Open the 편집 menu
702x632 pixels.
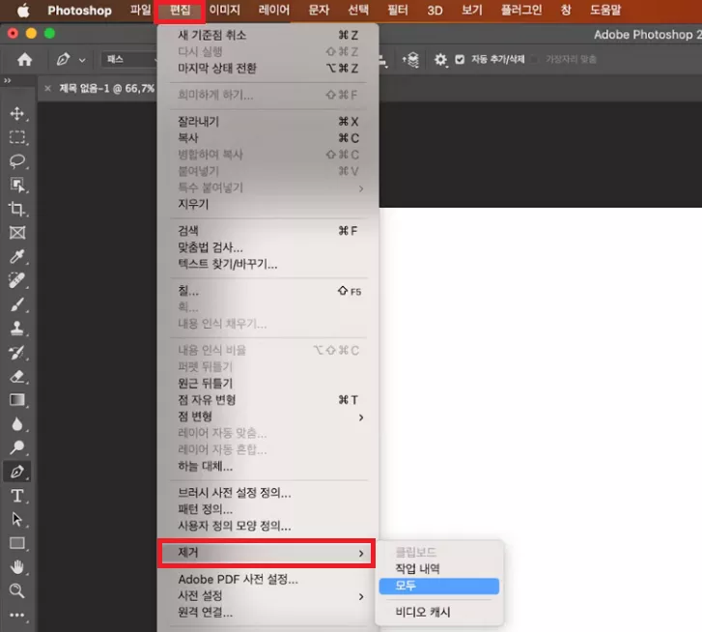[180, 10]
